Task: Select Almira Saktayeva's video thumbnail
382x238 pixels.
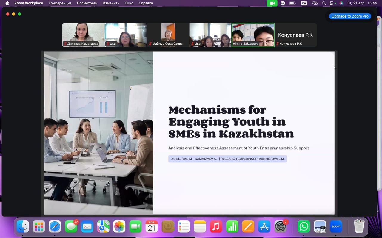Action: tap(253, 35)
